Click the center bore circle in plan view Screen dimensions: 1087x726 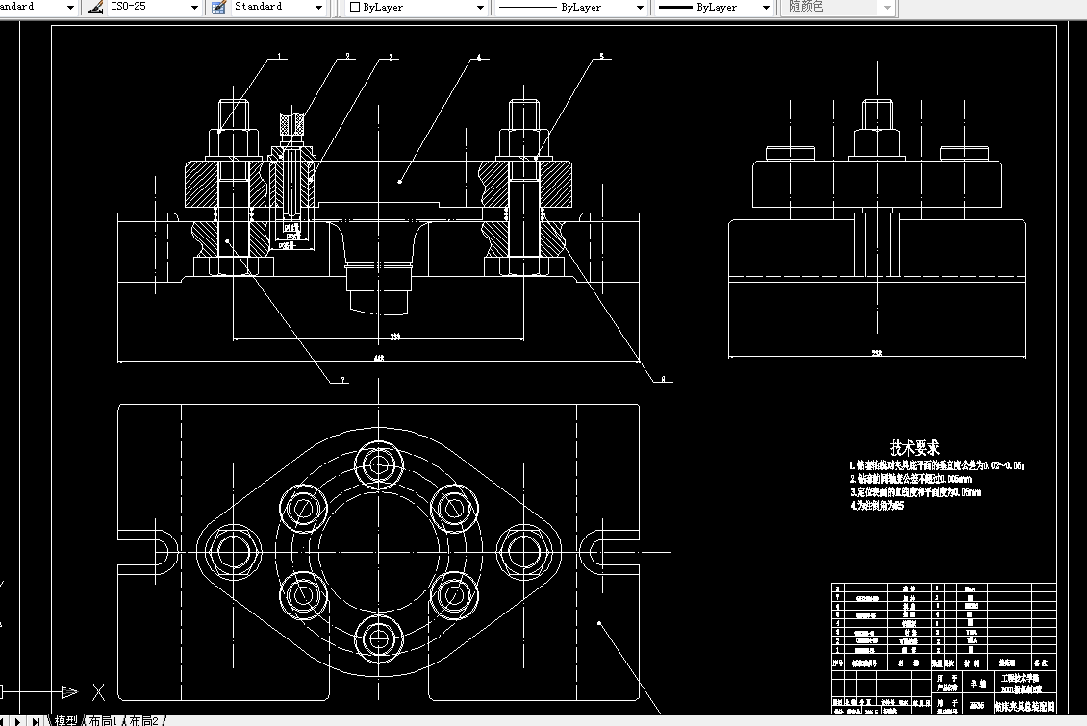click(378, 552)
